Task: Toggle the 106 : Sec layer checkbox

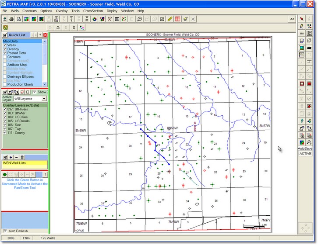Action: (x=5, y=125)
